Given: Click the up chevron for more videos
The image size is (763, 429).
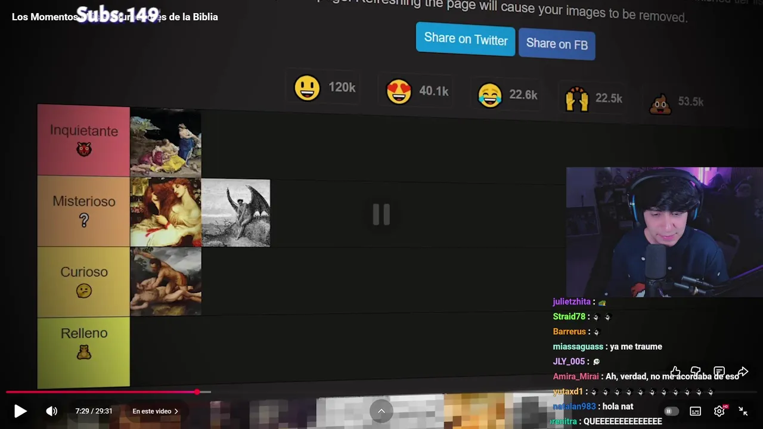Looking at the screenshot, I should pos(381,411).
